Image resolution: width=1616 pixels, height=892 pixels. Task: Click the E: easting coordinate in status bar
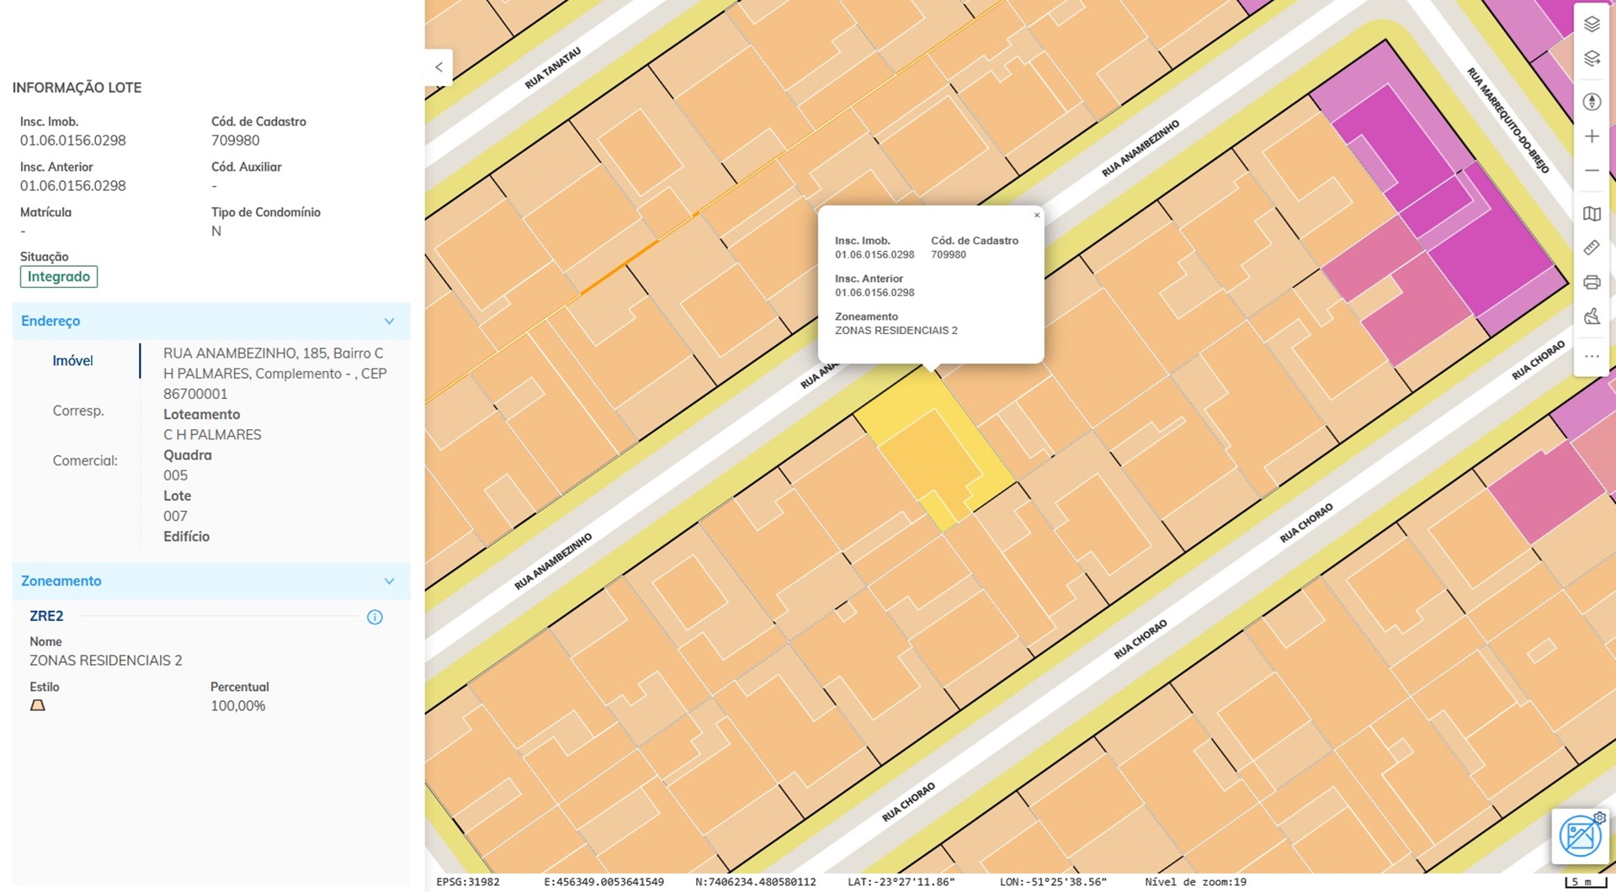pos(603,882)
